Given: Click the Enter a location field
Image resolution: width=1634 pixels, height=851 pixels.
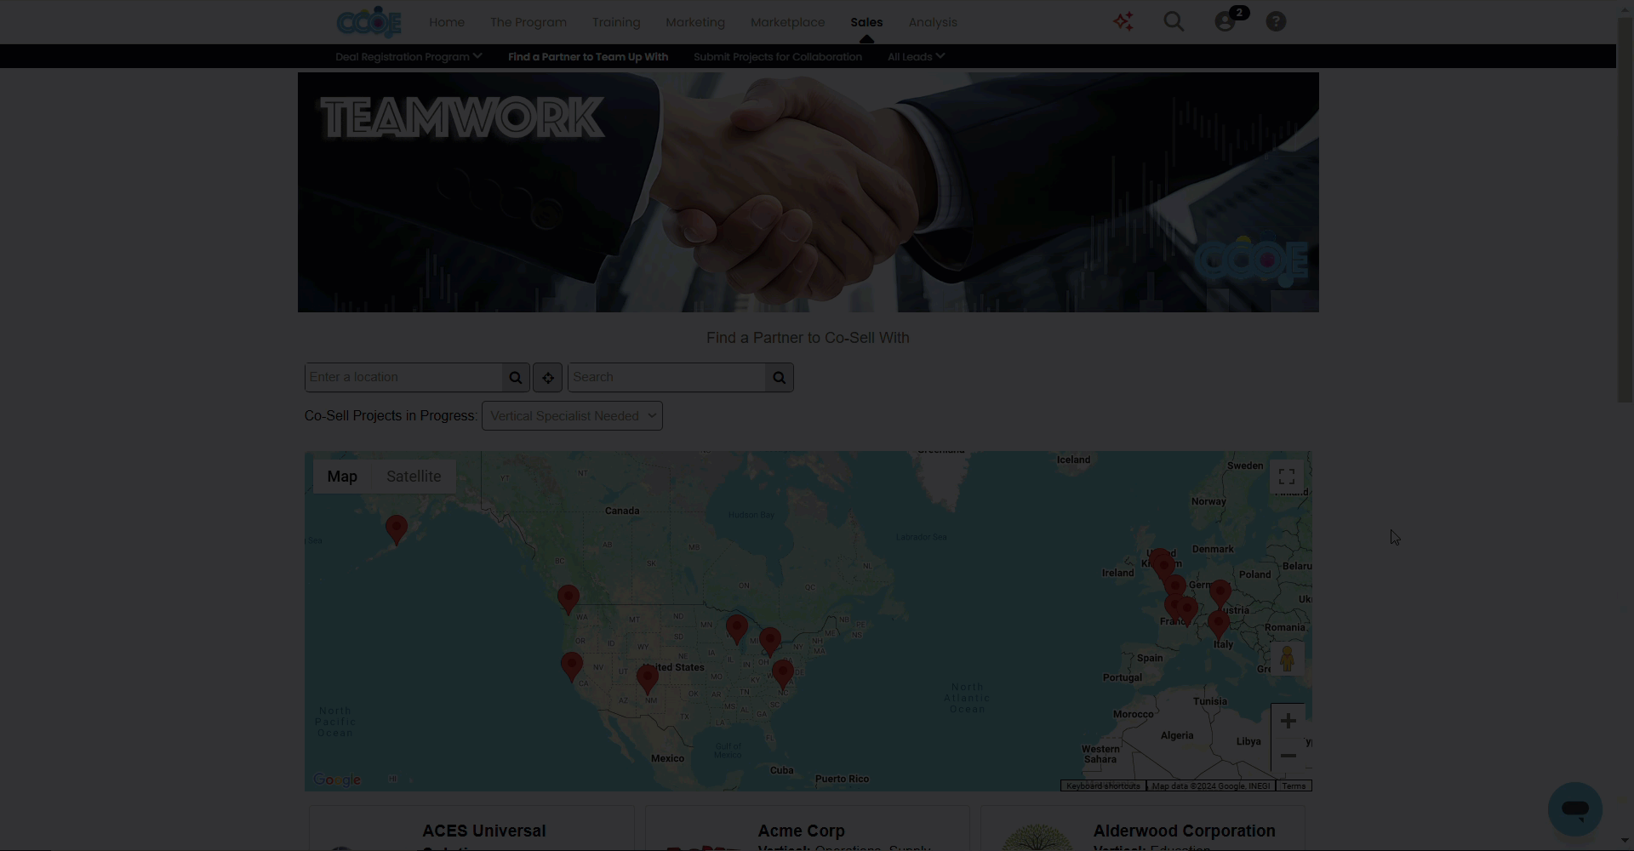Looking at the screenshot, I should [403, 378].
